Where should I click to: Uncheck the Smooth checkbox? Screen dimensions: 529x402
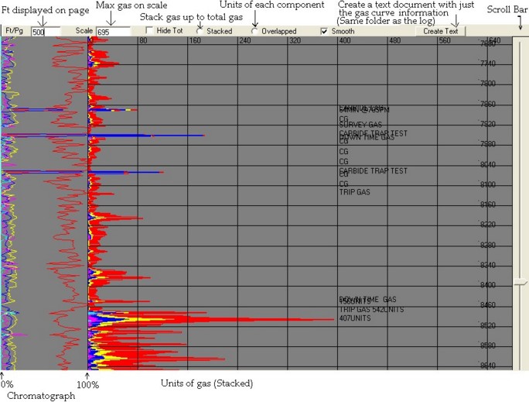324,31
